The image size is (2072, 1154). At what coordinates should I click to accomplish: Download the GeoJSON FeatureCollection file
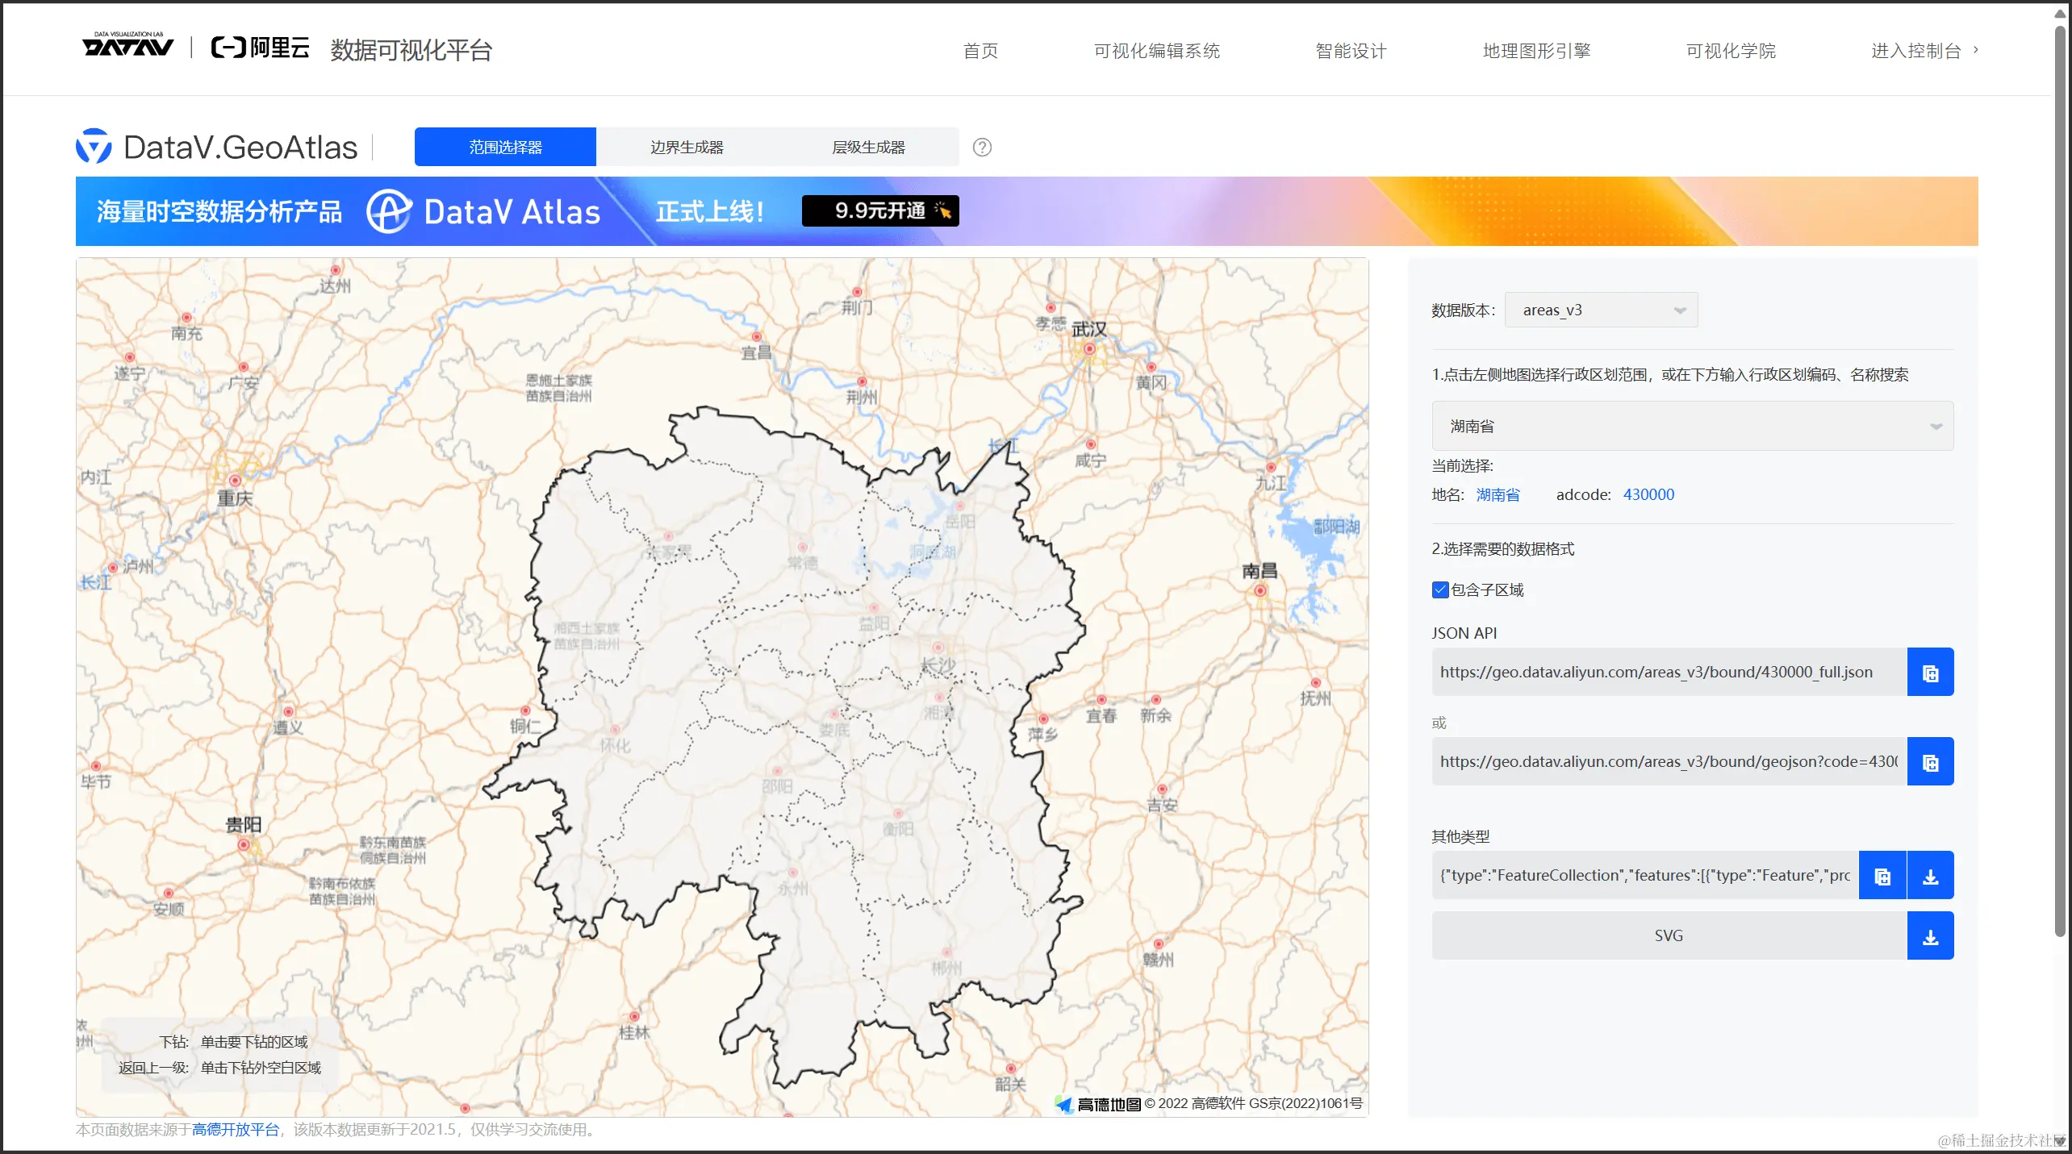coord(1930,876)
